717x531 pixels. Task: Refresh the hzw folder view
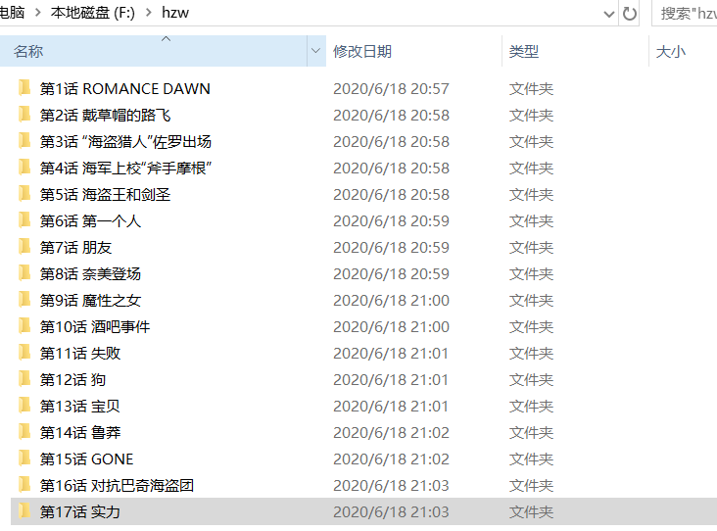click(629, 14)
